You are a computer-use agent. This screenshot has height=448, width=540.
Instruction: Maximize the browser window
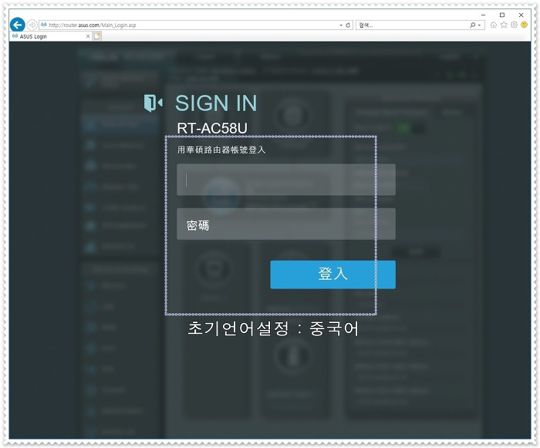point(502,15)
